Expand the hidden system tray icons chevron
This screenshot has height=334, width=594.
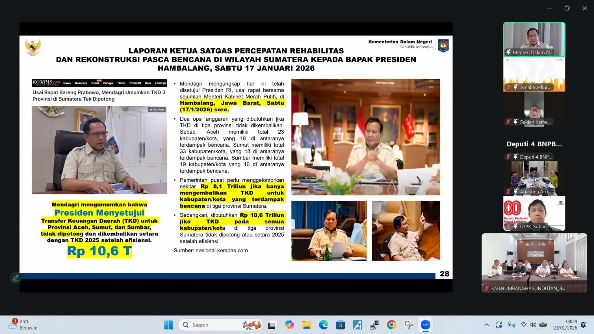pos(486,325)
